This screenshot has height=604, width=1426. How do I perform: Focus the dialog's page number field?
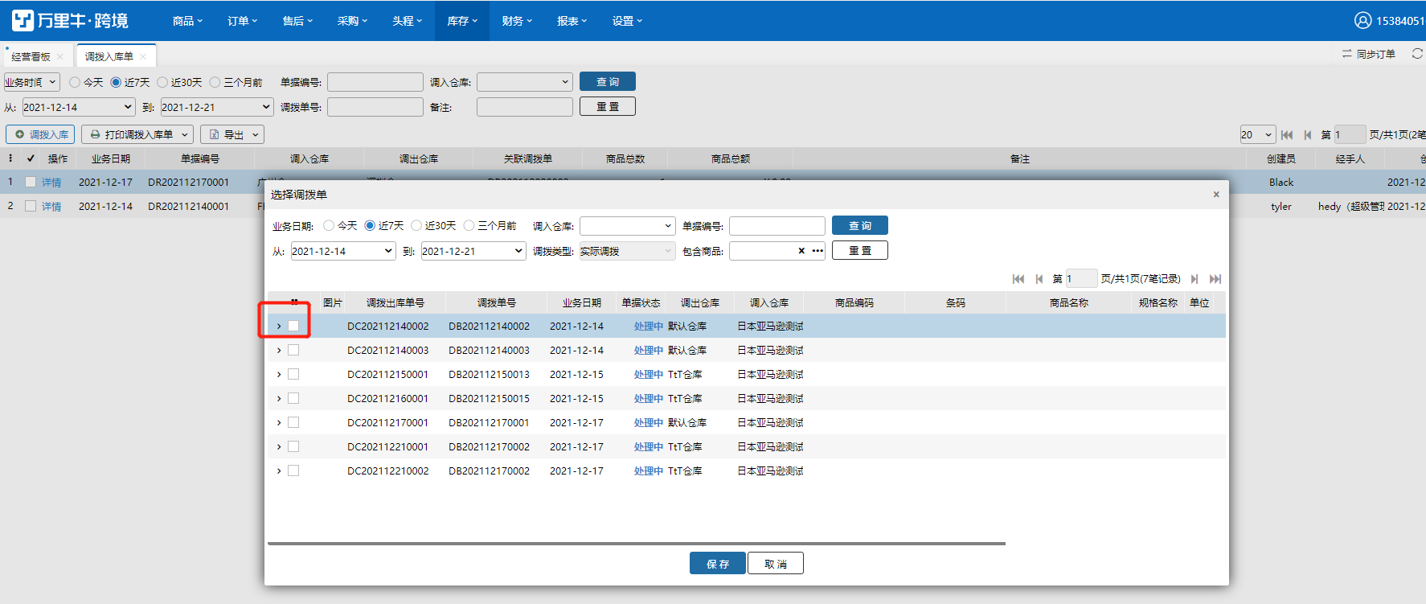click(x=1081, y=278)
